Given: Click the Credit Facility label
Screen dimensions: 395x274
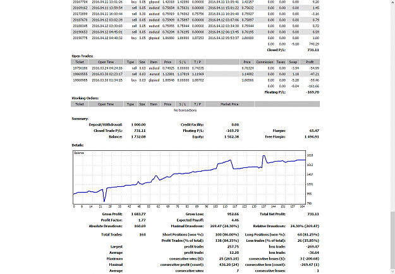Looking at the screenshot, I should [x=192, y=125].
